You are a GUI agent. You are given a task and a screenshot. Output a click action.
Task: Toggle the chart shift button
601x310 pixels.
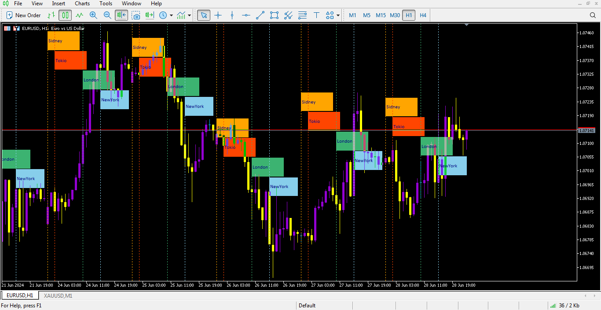coord(121,15)
